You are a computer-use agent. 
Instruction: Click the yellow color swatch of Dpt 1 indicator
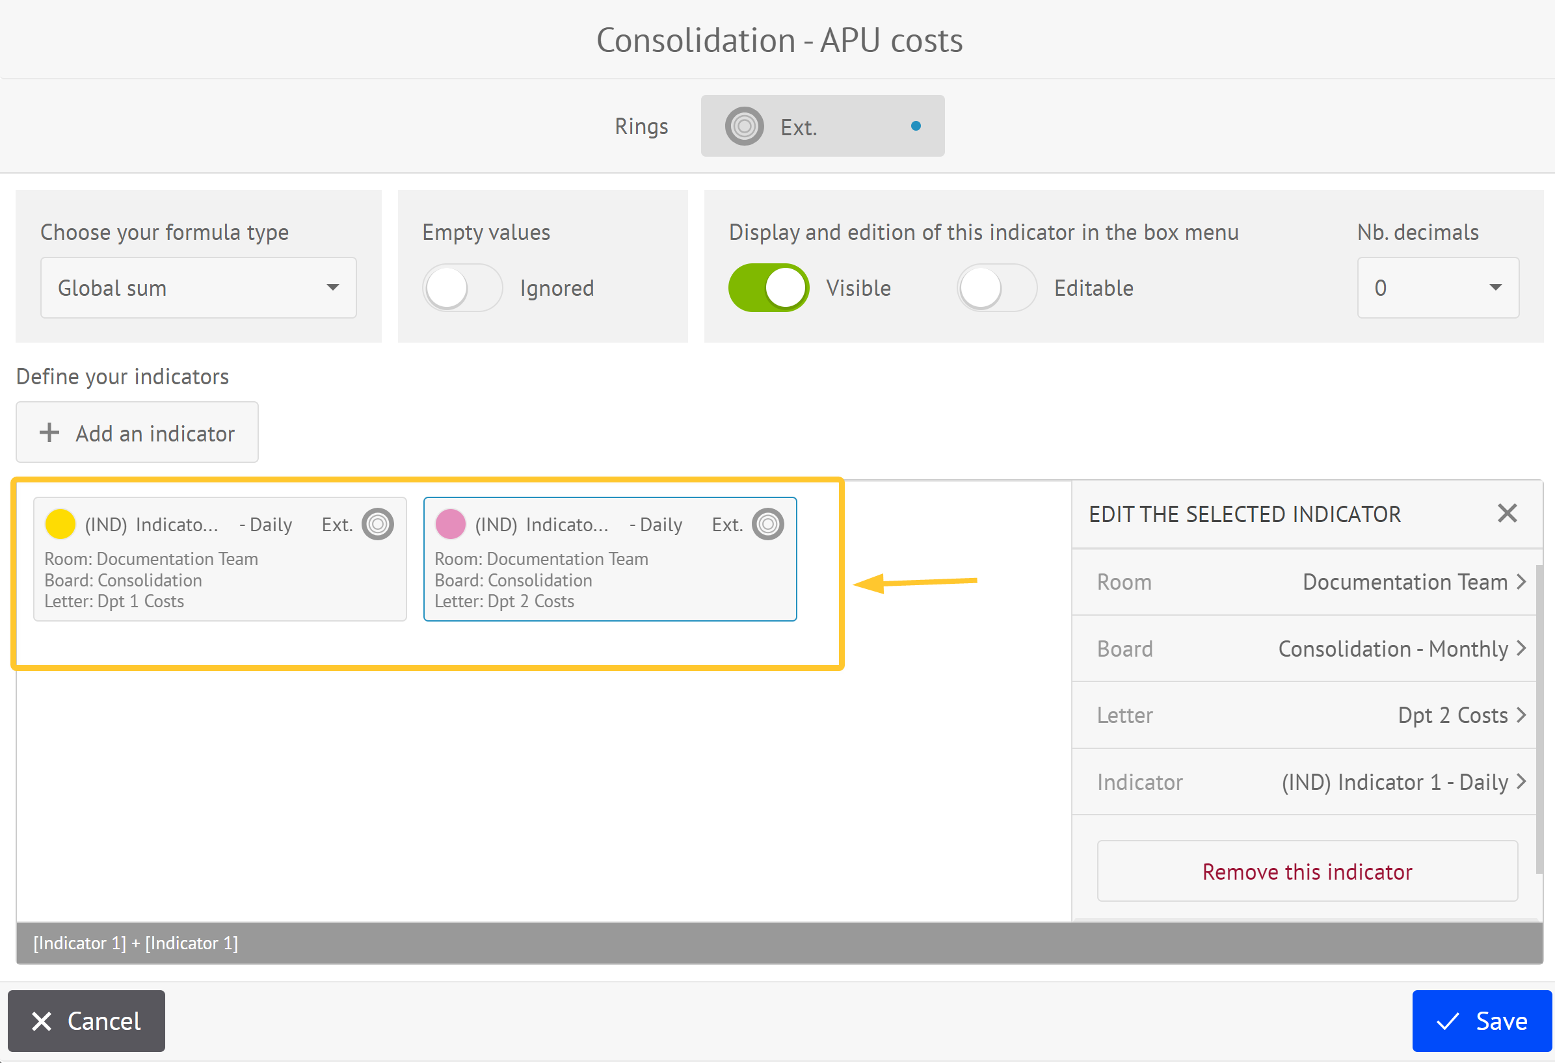(x=60, y=524)
